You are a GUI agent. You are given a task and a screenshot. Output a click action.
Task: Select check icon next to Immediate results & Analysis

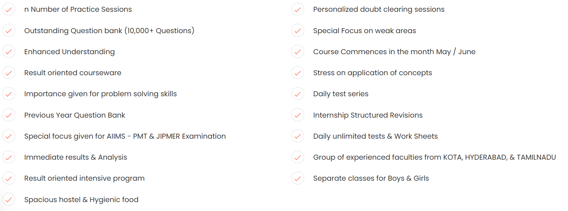point(9,158)
